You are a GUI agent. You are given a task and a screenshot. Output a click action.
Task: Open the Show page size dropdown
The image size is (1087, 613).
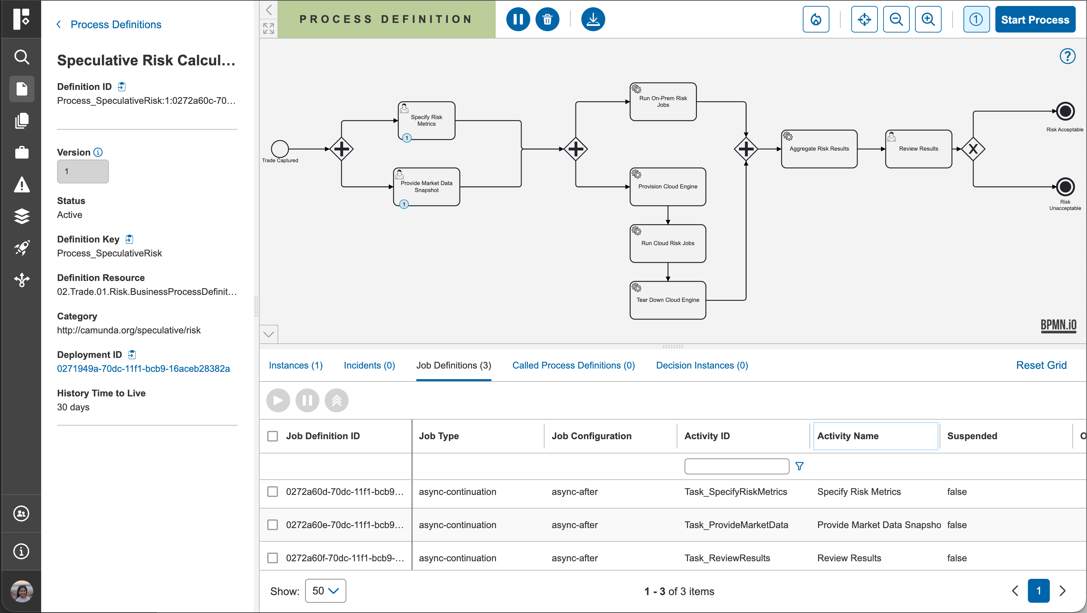(x=325, y=591)
